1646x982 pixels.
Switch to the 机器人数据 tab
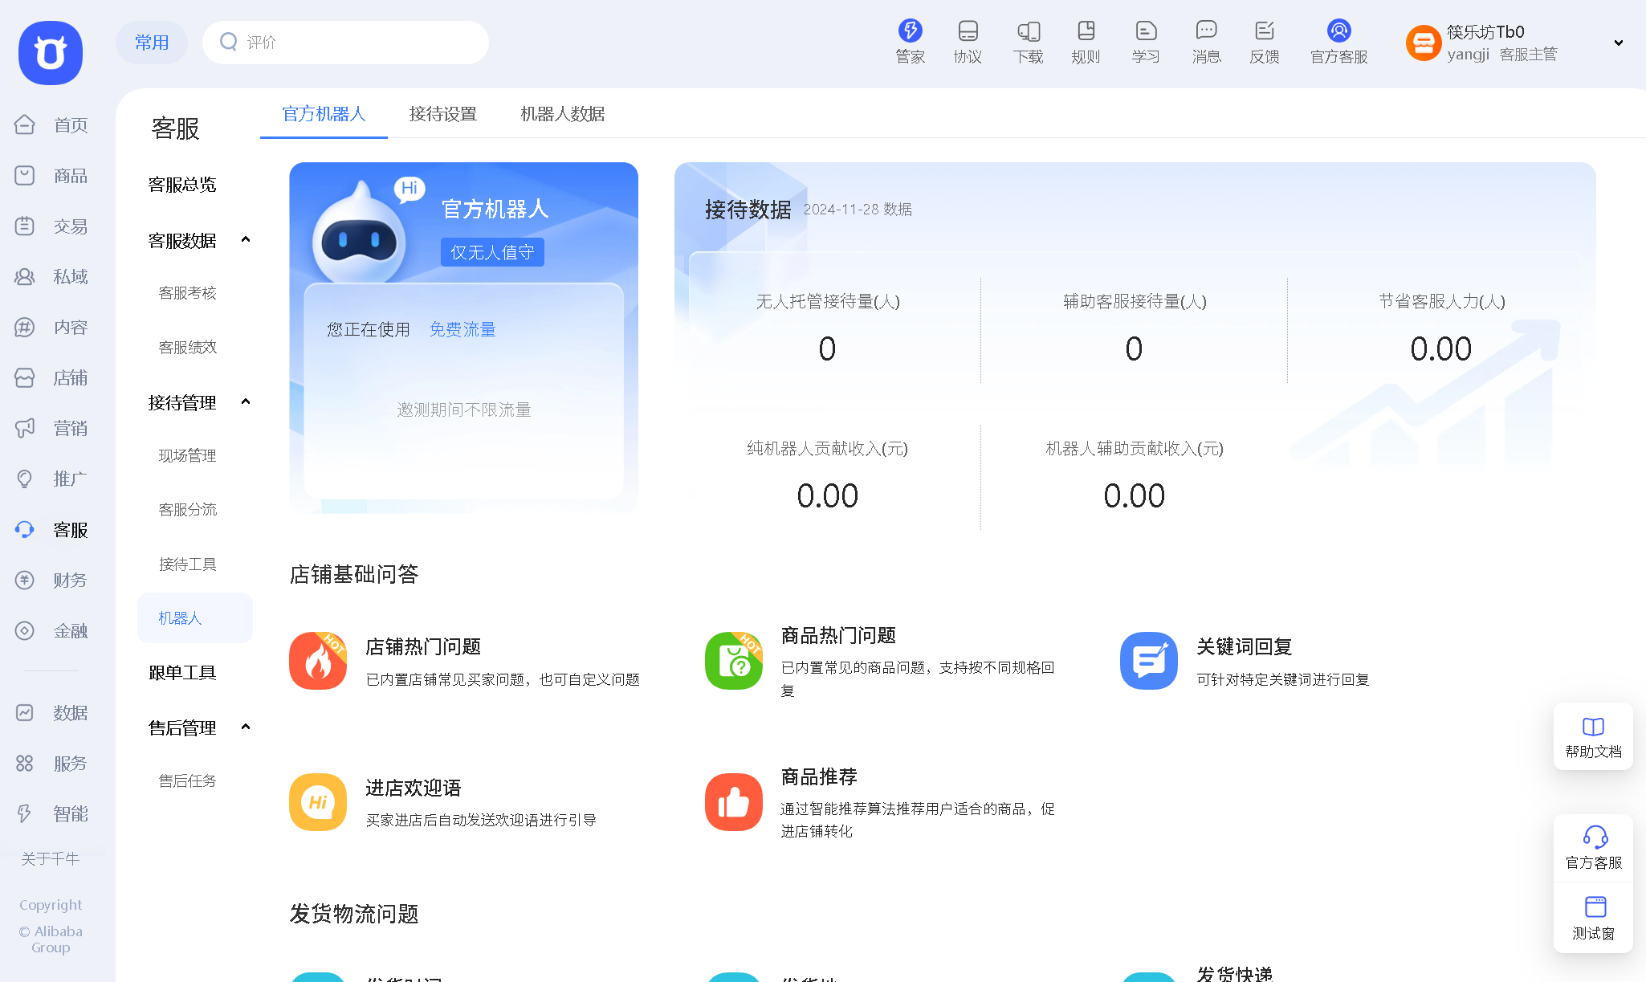click(x=563, y=114)
